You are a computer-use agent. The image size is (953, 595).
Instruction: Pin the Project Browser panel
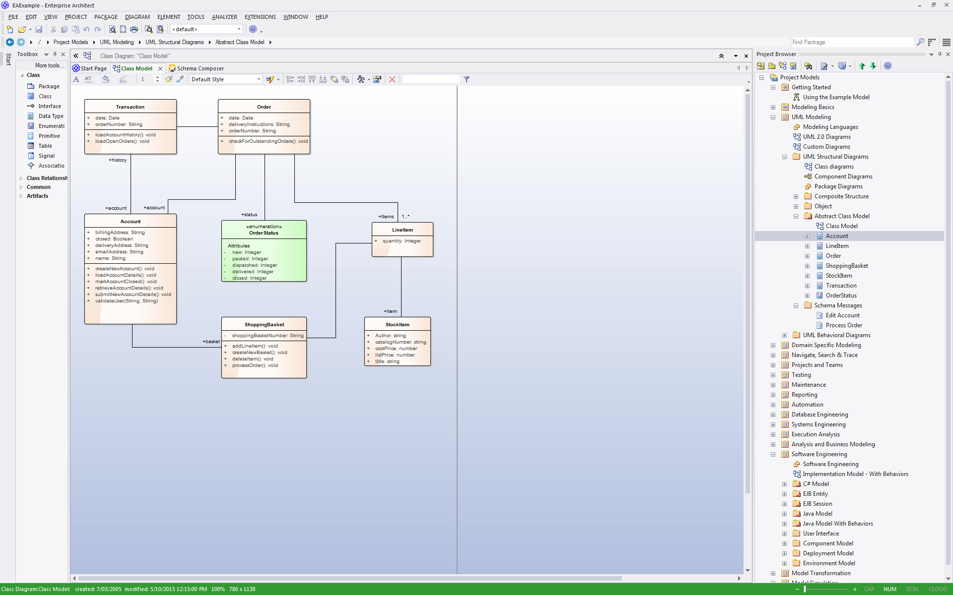[x=940, y=54]
